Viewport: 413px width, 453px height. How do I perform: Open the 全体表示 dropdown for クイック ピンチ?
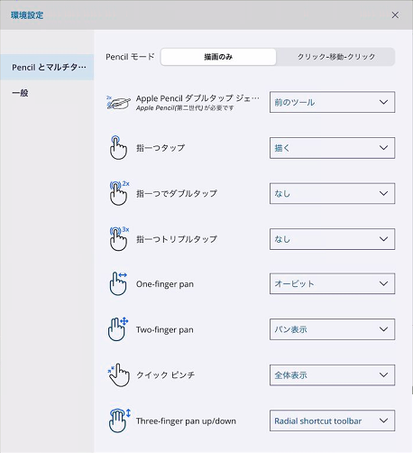coord(332,375)
